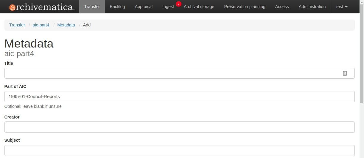
Task: Navigate to Preservation planning
Action: tap(245, 7)
